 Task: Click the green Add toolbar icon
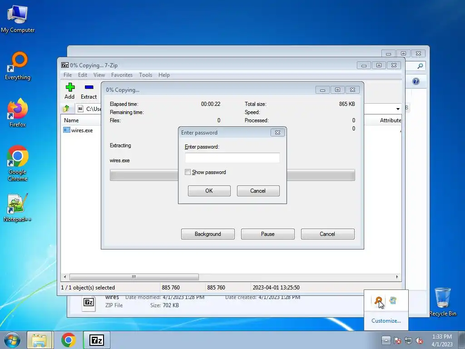pyautogui.click(x=70, y=87)
